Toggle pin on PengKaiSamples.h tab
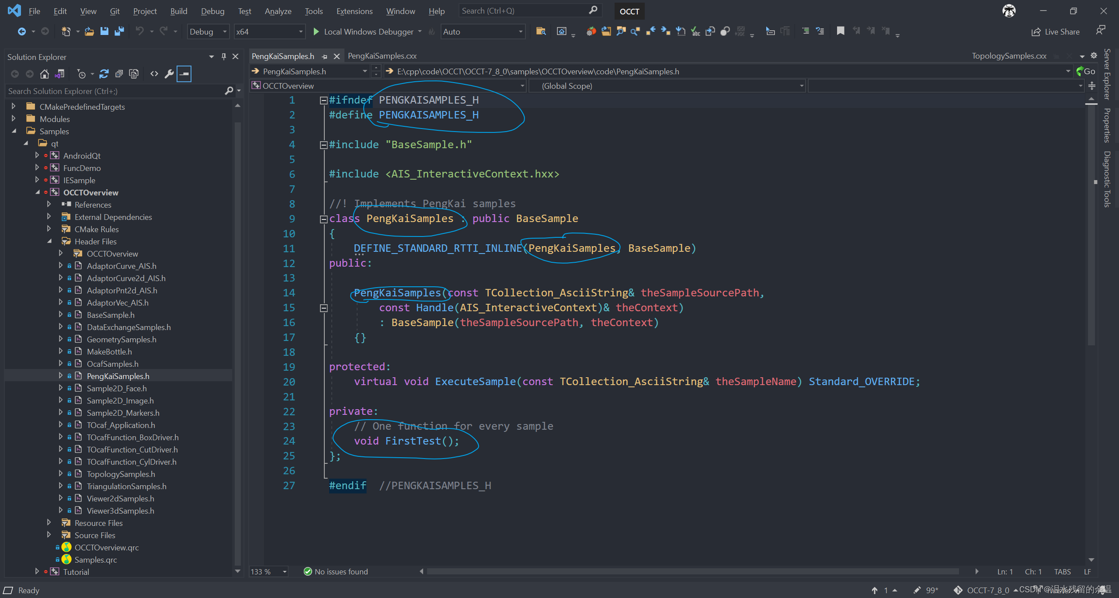The width and height of the screenshot is (1119, 598). pyautogui.click(x=324, y=56)
